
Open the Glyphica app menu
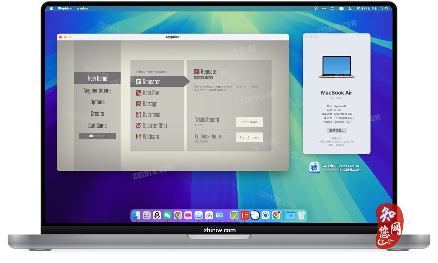(64, 8)
